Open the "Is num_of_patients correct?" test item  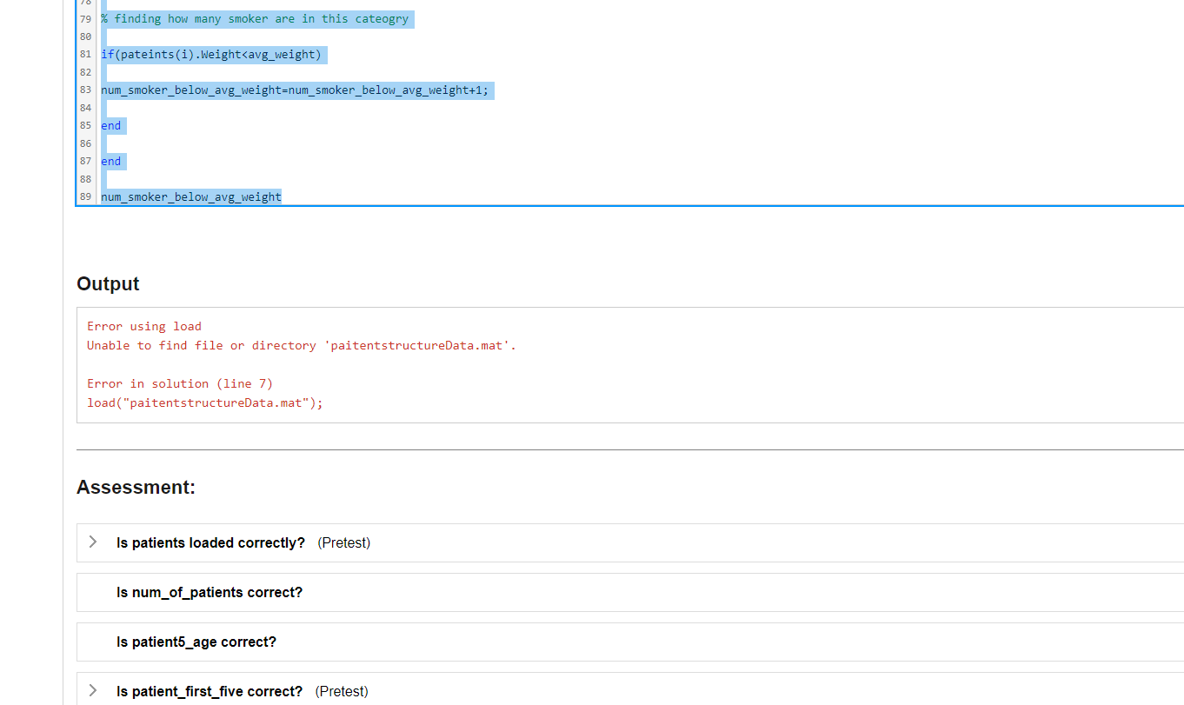[210, 592]
